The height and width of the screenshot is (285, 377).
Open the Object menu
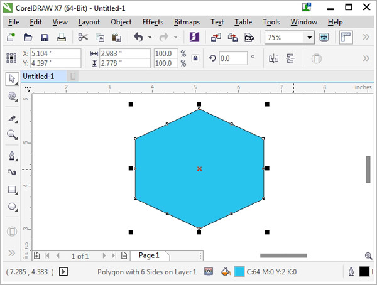click(121, 22)
